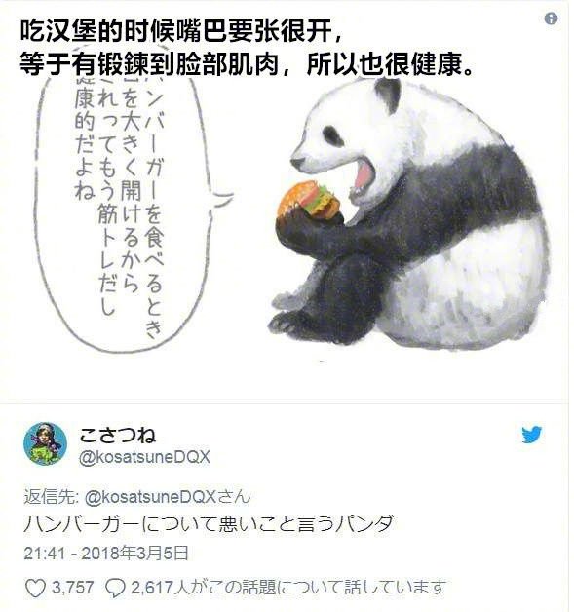Visit @kosatsuneDQX handle under display name

(144, 457)
